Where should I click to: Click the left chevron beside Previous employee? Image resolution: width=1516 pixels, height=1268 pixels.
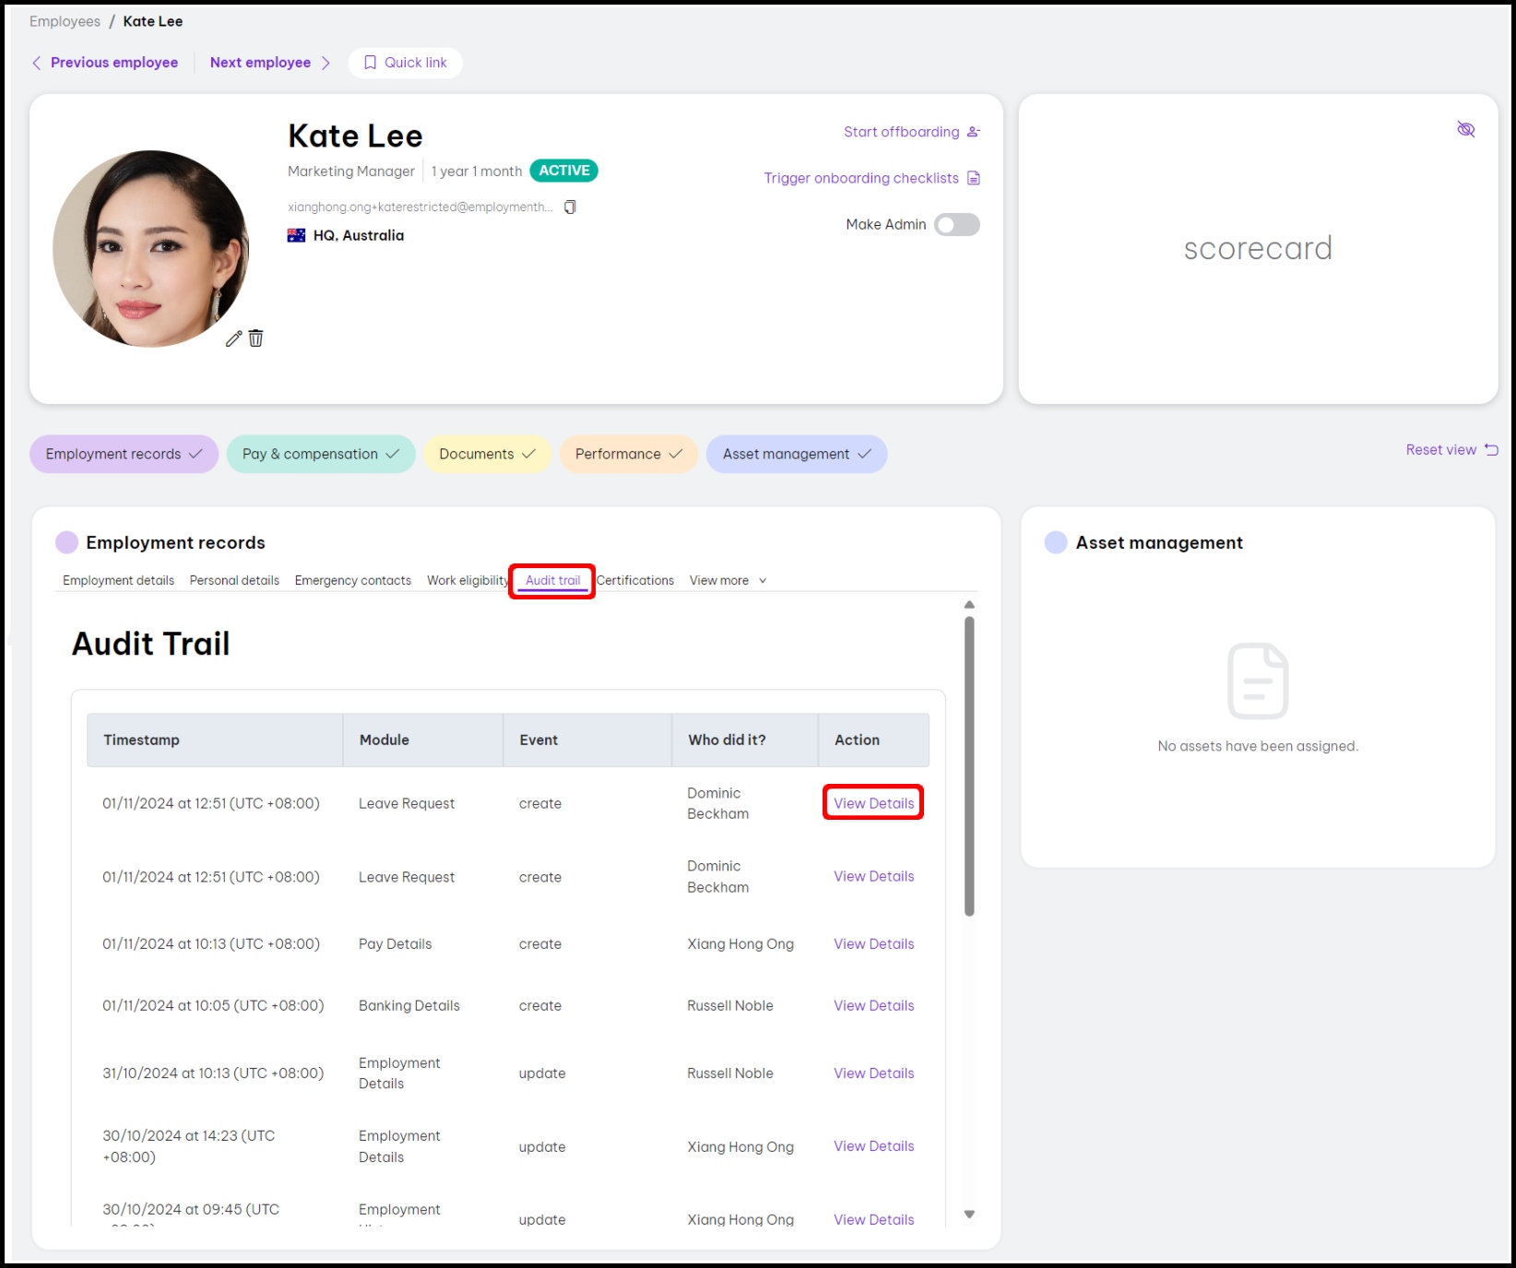click(x=37, y=63)
